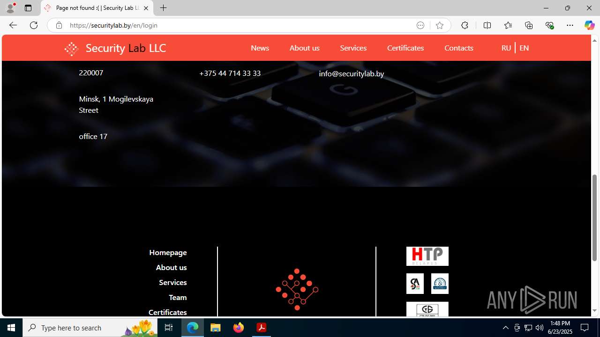This screenshot has height=337, width=600.
Task: Click the round blue certification logo
Action: [440, 284]
